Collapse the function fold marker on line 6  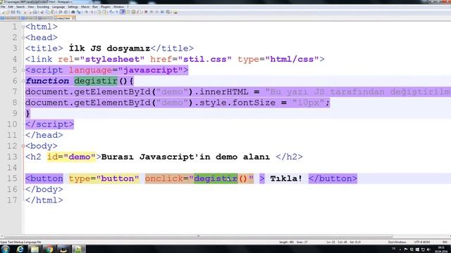click(23, 81)
